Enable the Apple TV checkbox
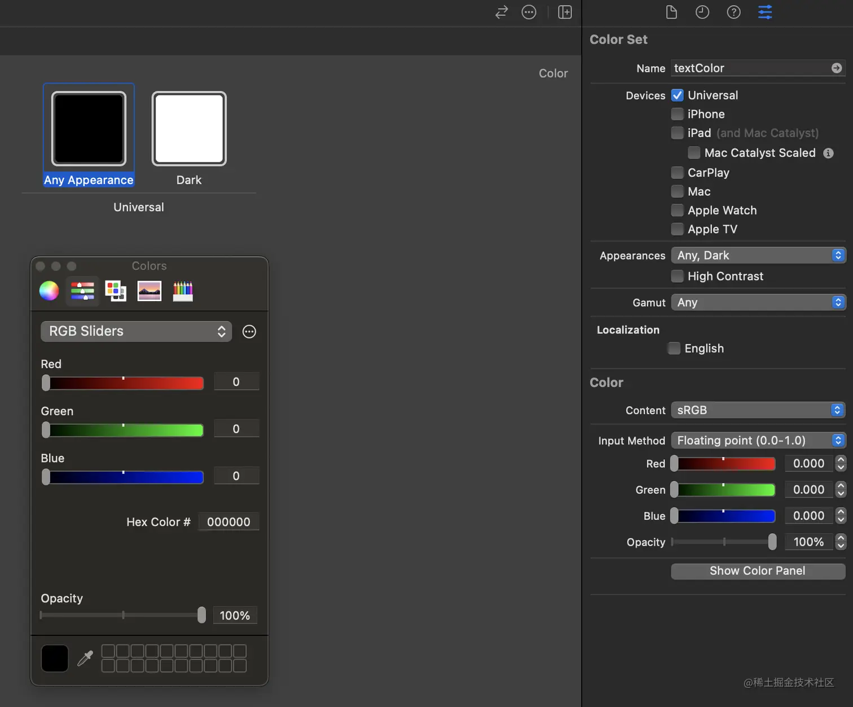 tap(678, 229)
